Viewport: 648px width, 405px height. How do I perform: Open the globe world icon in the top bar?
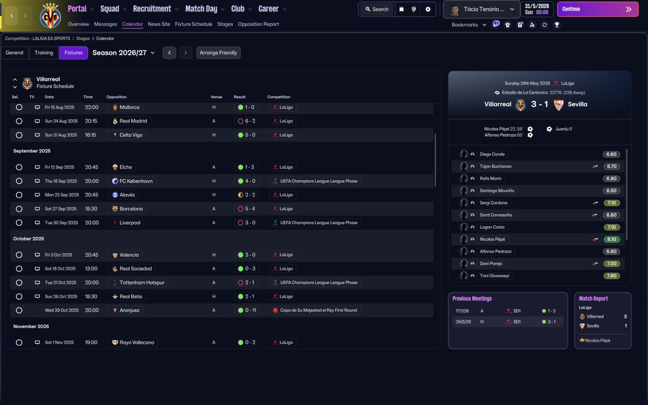tap(415, 9)
